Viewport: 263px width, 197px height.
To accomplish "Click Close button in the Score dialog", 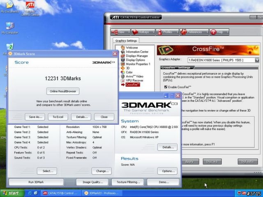I will point(104,117).
